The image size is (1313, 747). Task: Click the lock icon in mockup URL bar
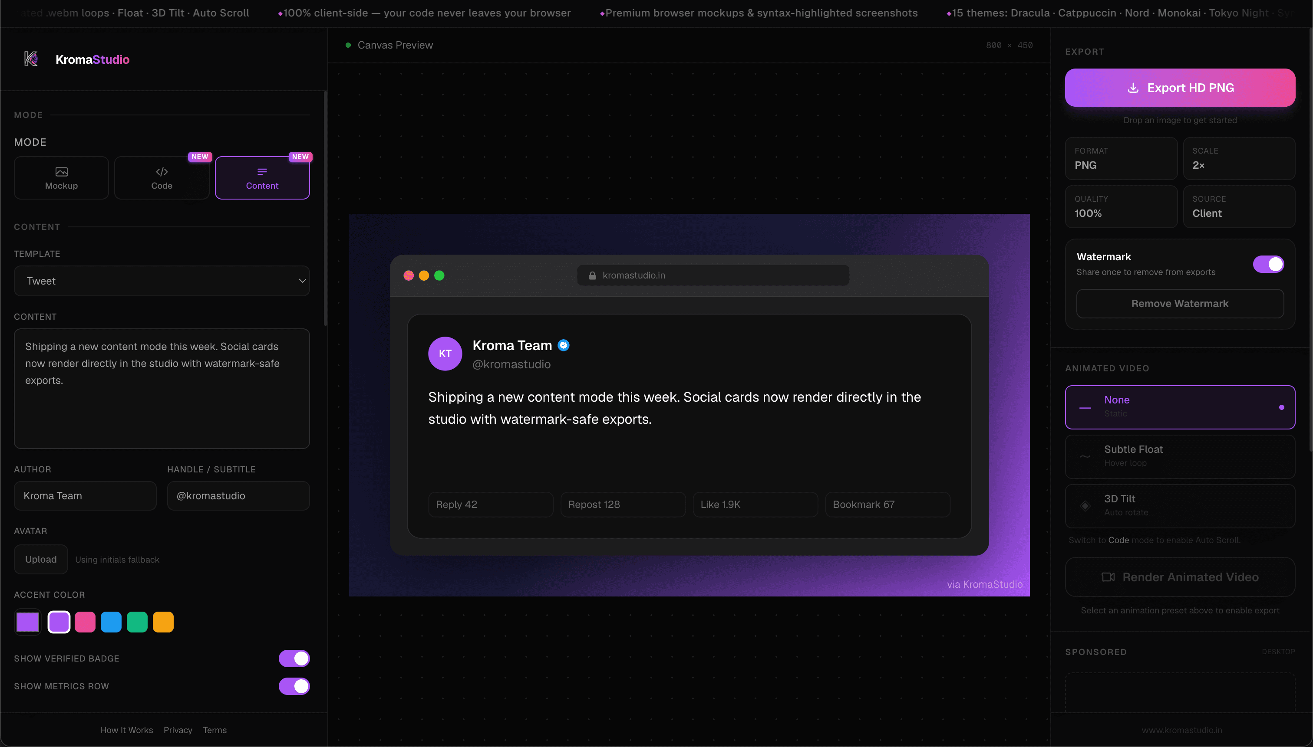[592, 275]
